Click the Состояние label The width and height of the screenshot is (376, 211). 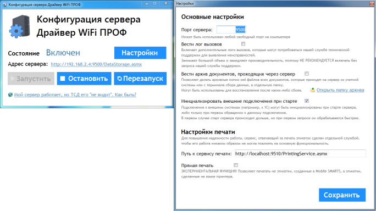point(24,53)
